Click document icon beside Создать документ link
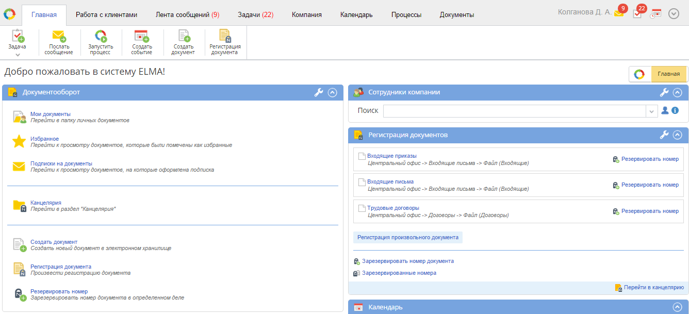689x314 pixels. click(19, 245)
